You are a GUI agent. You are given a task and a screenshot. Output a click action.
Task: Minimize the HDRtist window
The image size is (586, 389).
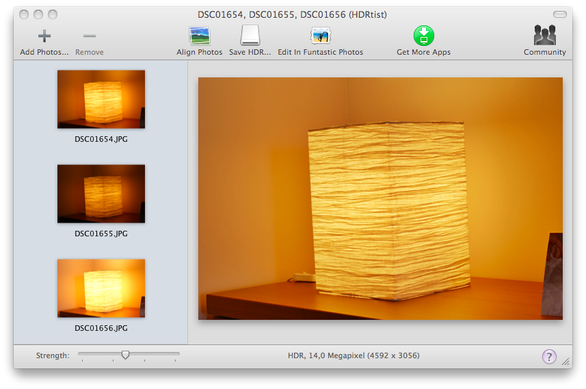click(38, 14)
